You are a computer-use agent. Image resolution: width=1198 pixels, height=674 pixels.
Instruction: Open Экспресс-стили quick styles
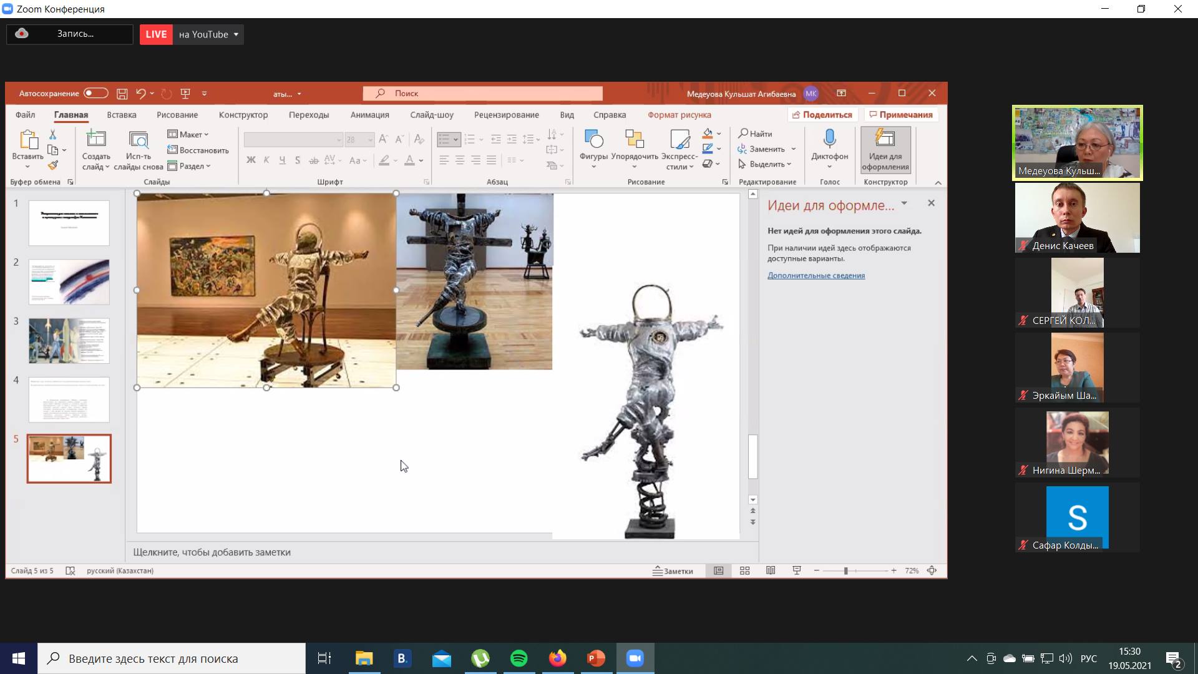point(679,149)
